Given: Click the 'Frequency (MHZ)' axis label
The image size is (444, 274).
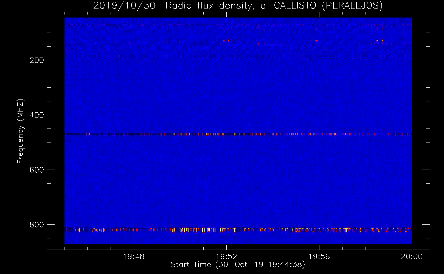Looking at the screenshot, I should coord(21,132).
